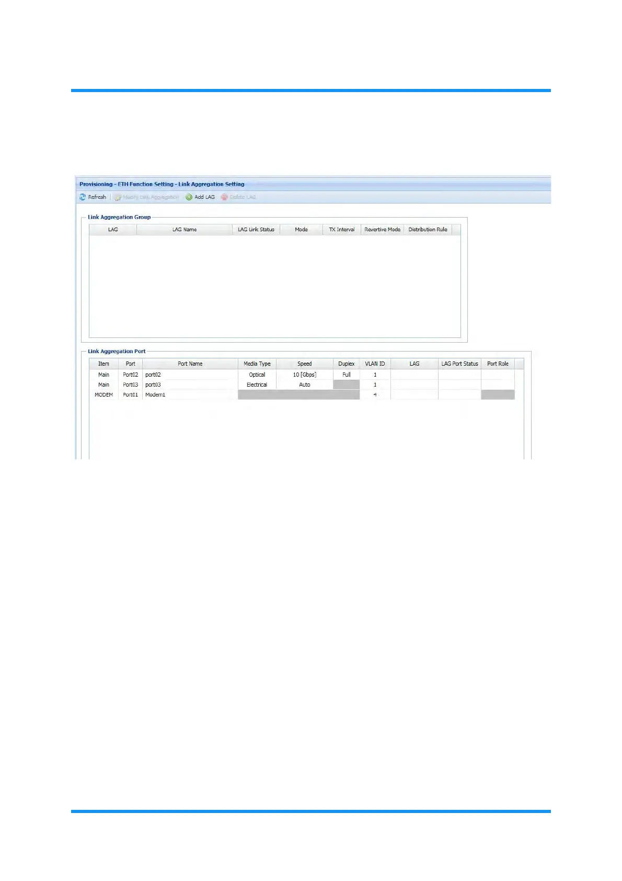622x881 pixels.
Task: Click the Electrical media type cell
Action: 257,385
